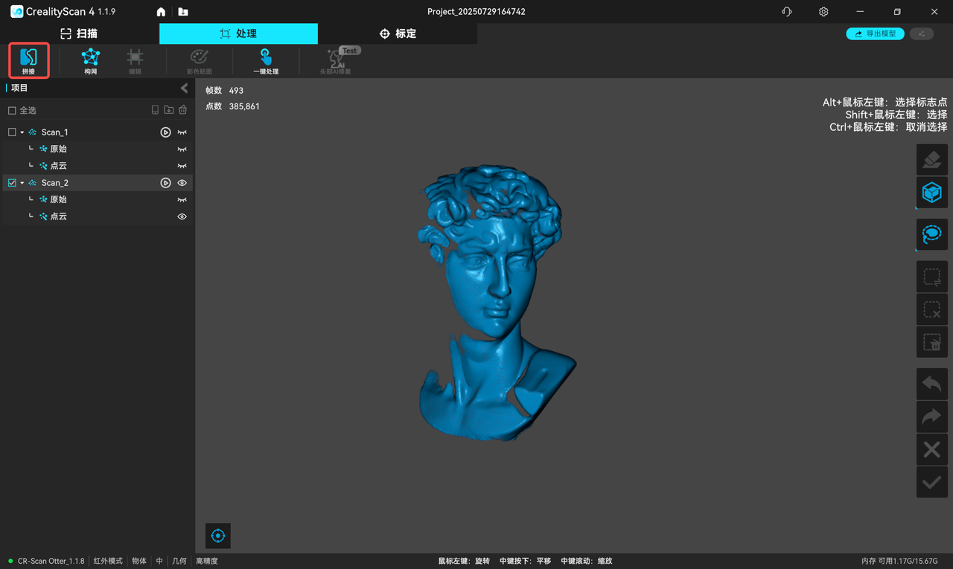
Task: Switch to the 标定 calibration tab
Action: click(398, 33)
